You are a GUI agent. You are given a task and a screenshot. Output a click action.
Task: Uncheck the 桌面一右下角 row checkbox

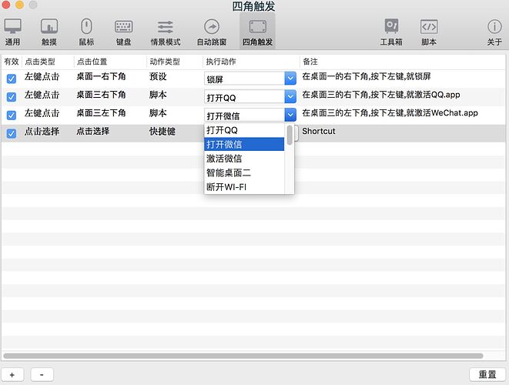12,79
